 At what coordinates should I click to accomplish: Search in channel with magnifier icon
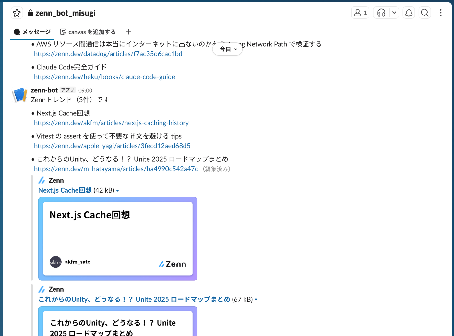click(x=425, y=13)
